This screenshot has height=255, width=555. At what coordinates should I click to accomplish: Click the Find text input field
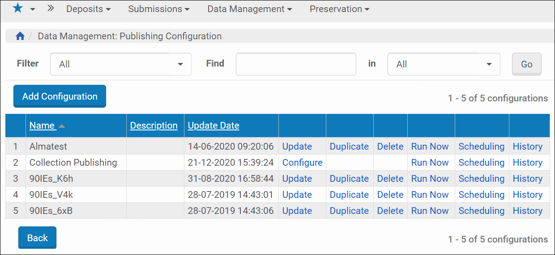(296, 64)
